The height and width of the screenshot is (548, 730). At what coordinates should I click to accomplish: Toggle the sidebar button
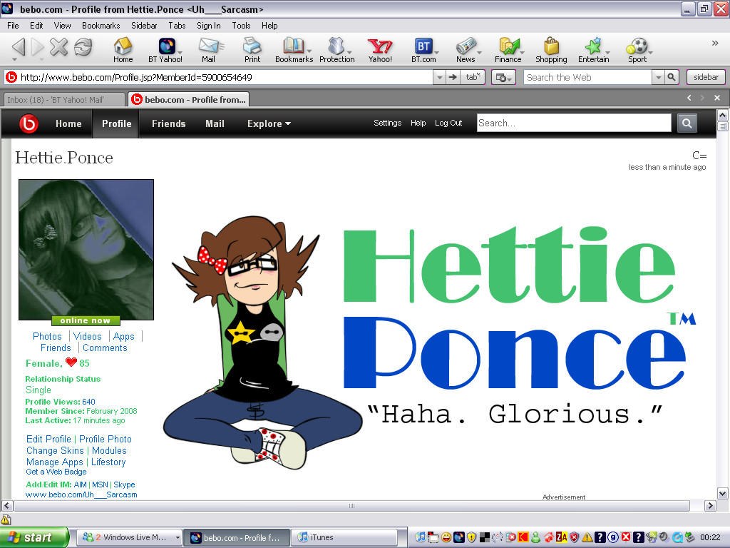tap(706, 77)
